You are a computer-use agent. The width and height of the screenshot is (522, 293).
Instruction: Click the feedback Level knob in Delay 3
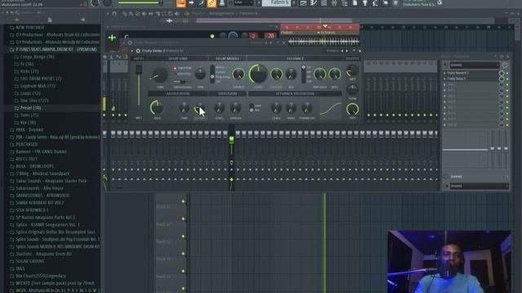click(258, 74)
